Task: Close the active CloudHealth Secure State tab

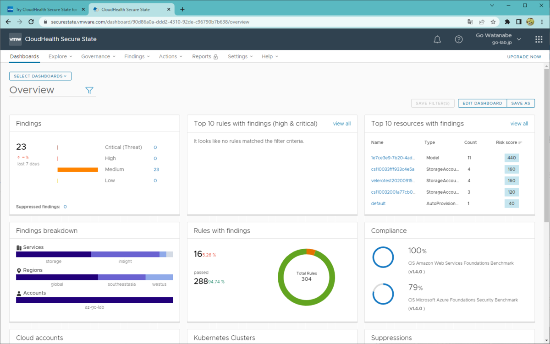Action: pyautogui.click(x=169, y=9)
